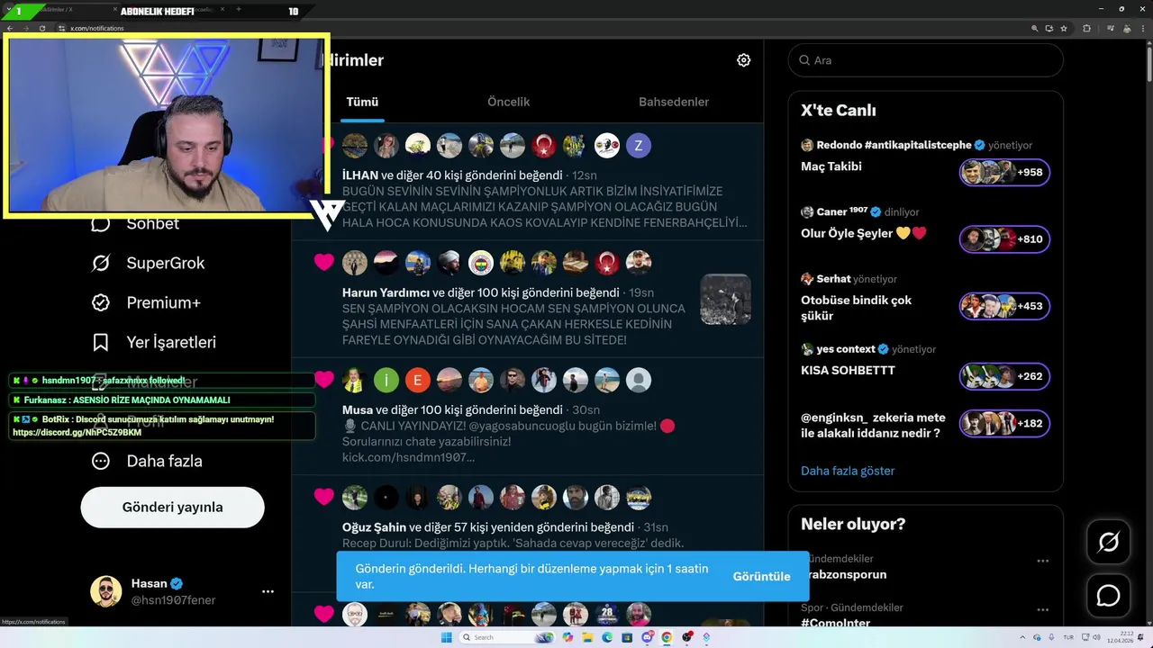Screen dimensions: 1153x648
Task: Click Görüntüle on the sent-post toast
Action: tap(761, 576)
